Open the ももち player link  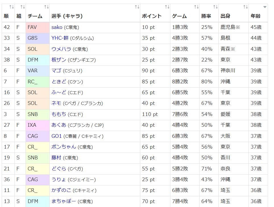coord(59,114)
